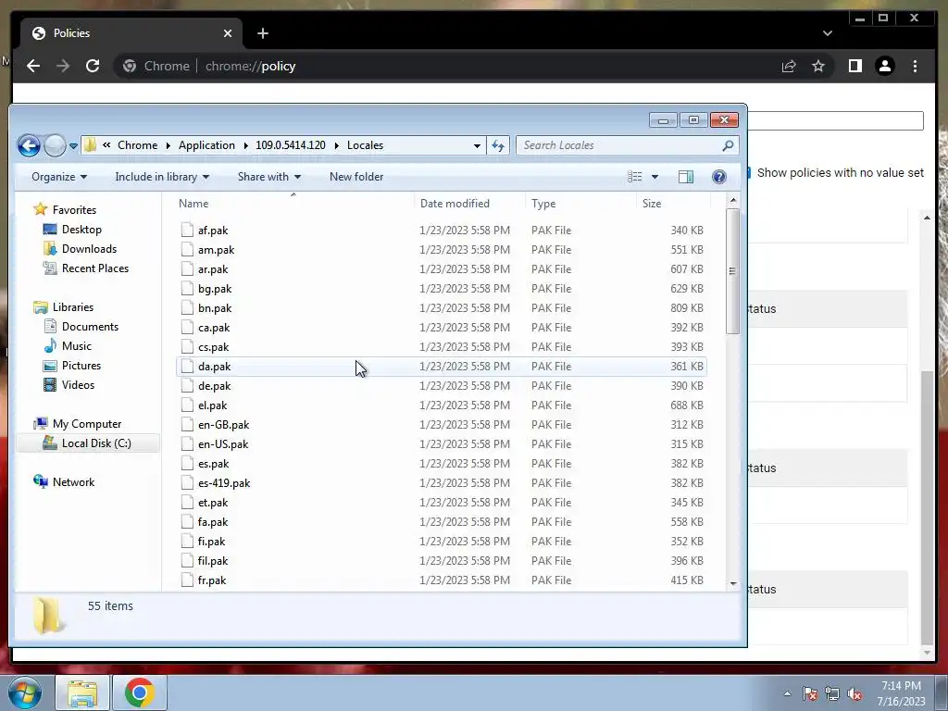Select Network in navigation pane
The height and width of the screenshot is (711, 948).
pos(73,481)
